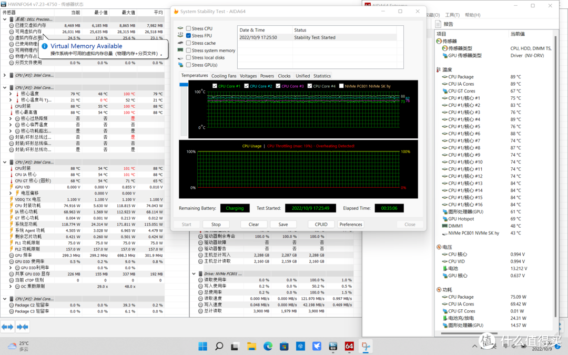Expand the 核心温度与Tj row

tap(11, 100)
